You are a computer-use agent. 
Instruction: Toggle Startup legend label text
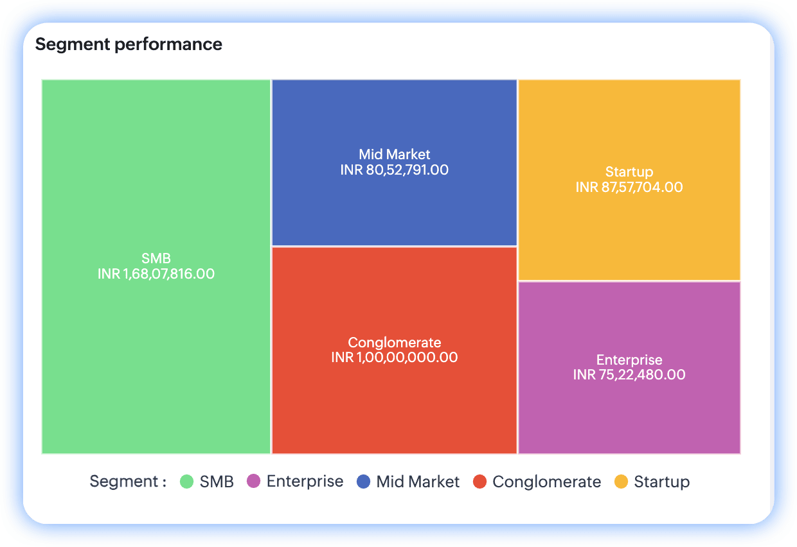(x=661, y=482)
